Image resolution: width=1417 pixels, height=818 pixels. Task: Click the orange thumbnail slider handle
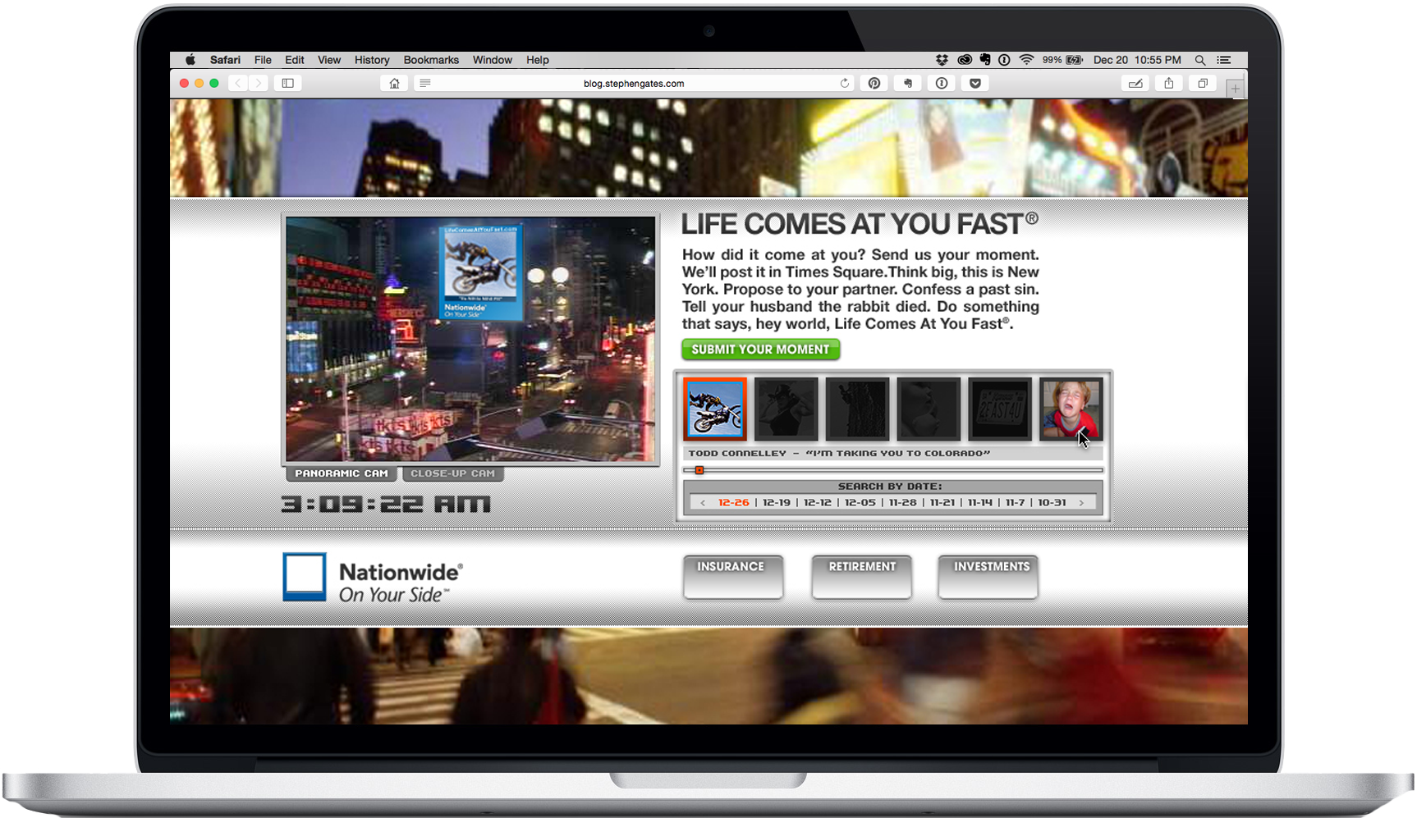tap(699, 470)
